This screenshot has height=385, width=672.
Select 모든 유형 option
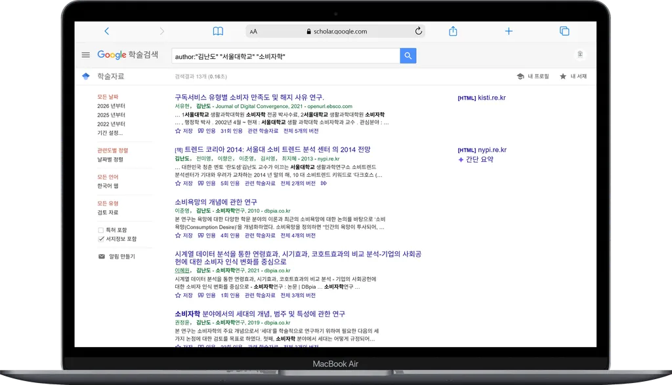108,204
